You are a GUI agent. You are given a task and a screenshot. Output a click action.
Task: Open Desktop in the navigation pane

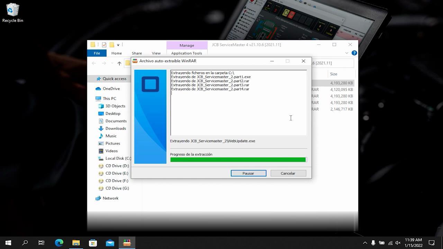click(113, 113)
